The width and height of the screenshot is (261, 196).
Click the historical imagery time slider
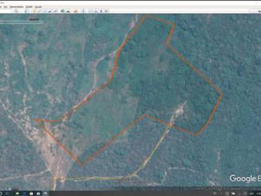[20, 19]
